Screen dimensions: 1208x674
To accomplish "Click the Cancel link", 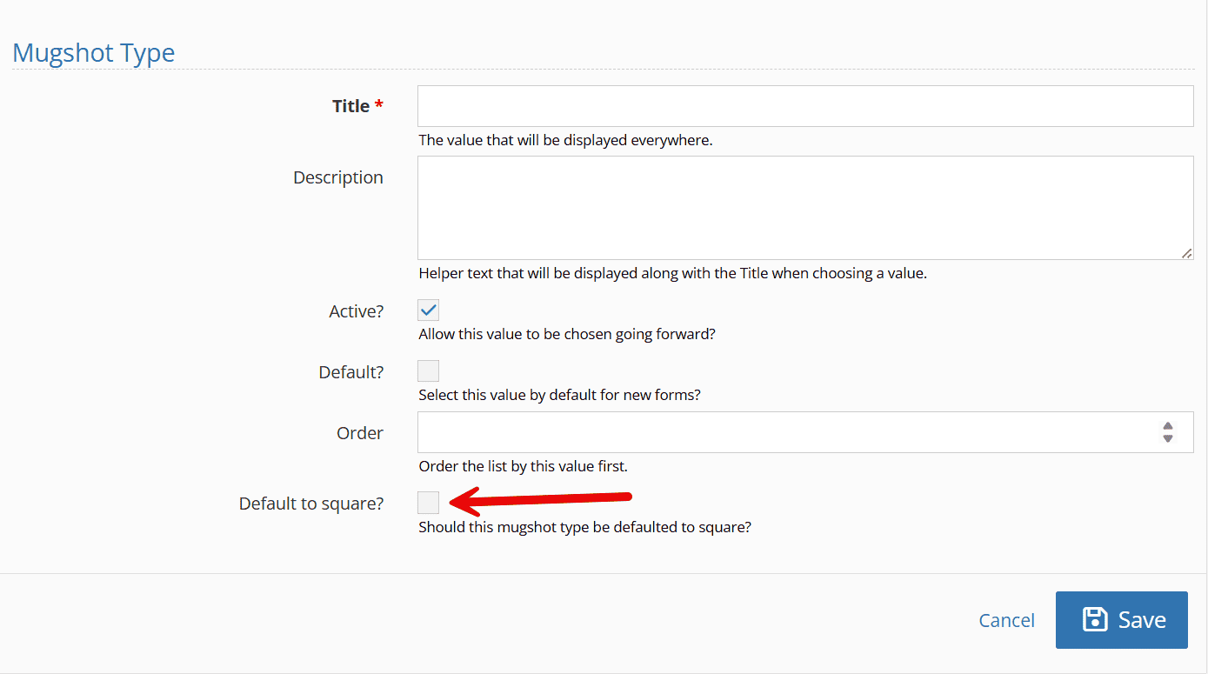I will pyautogui.click(x=1006, y=620).
